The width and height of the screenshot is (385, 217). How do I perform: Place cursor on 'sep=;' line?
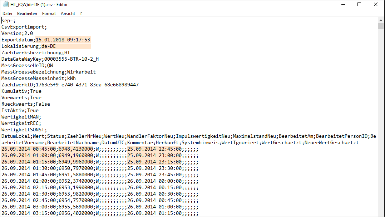[8, 21]
